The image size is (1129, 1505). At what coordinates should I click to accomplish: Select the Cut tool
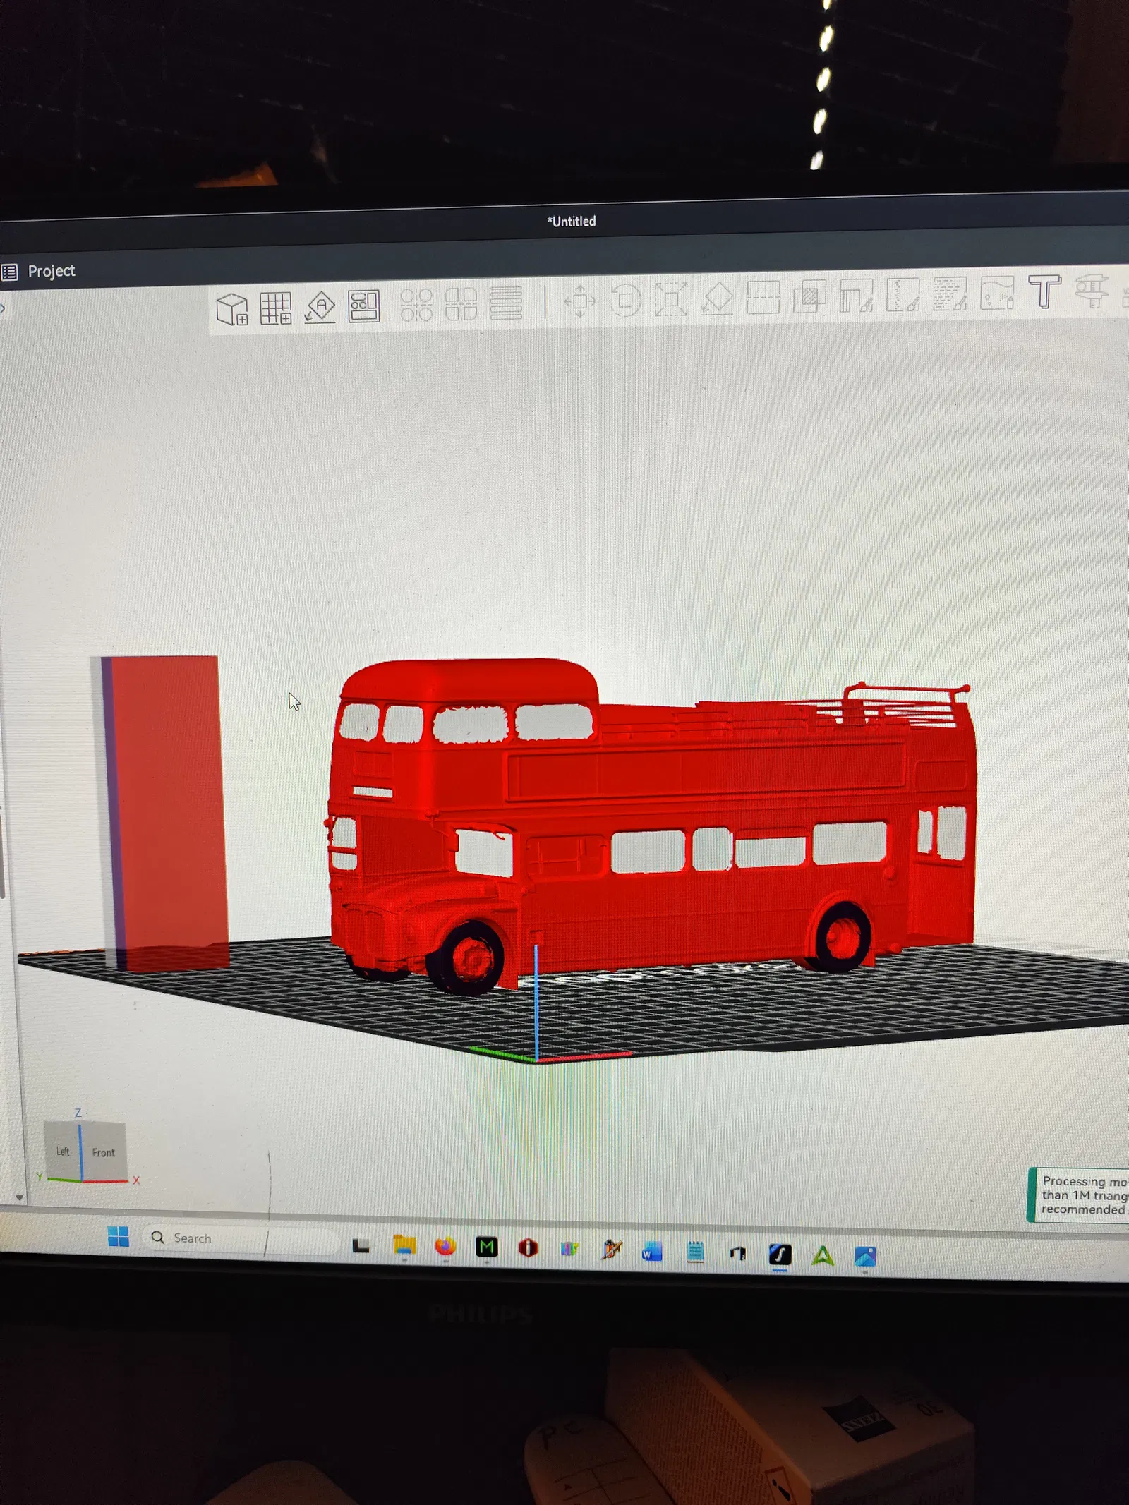point(763,298)
